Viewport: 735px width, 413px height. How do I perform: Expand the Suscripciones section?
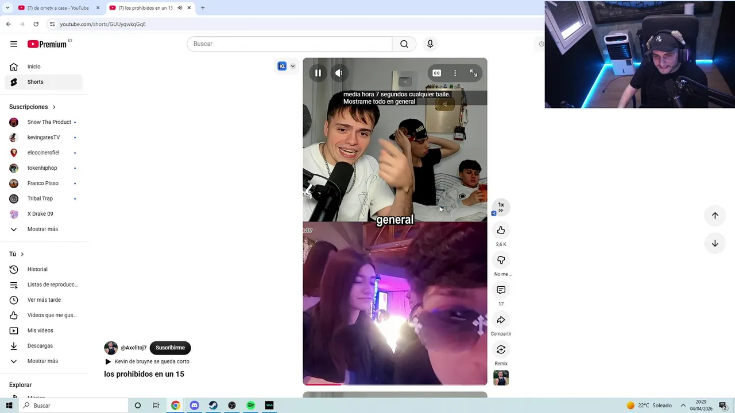[33, 107]
